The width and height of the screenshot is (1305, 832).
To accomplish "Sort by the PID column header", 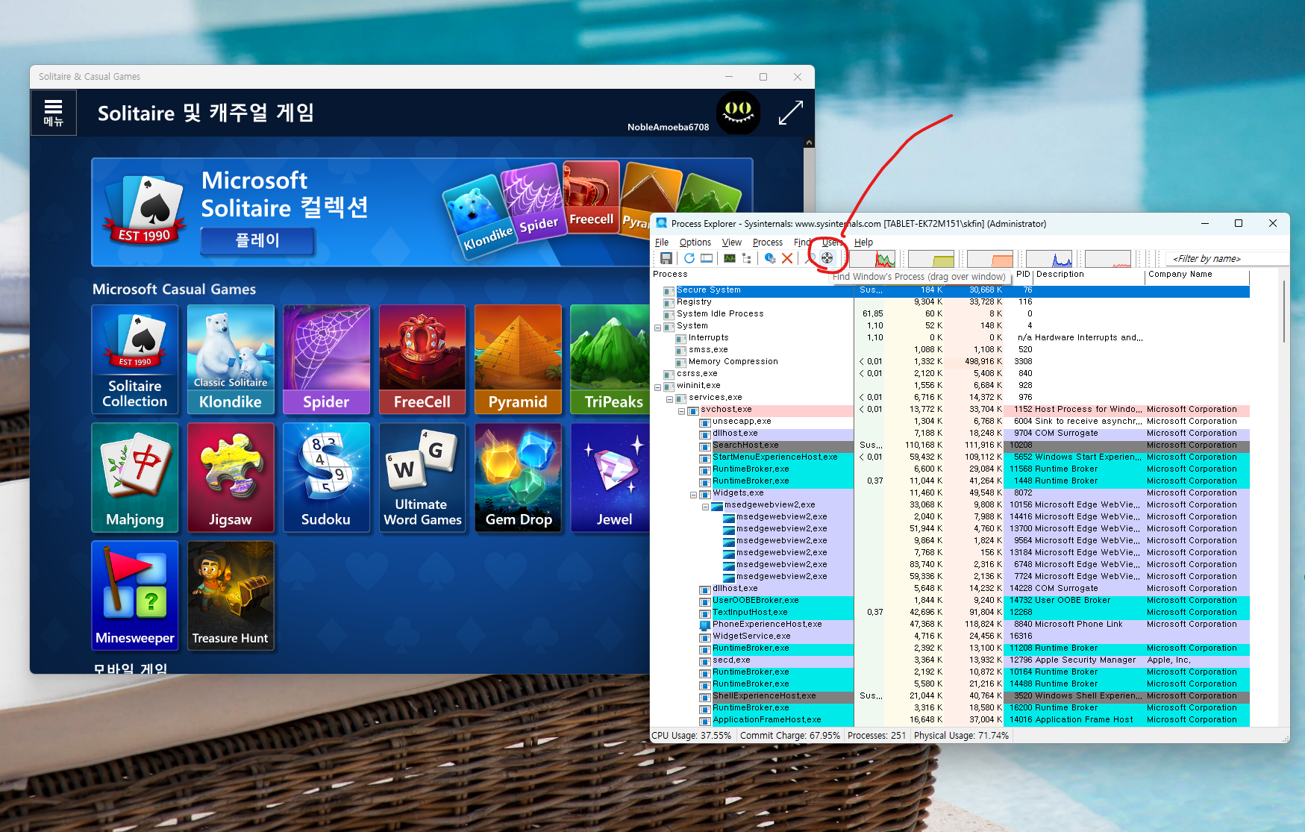I will point(1023,275).
